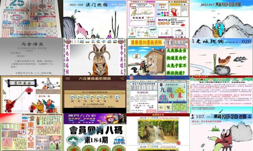Open the dense red text article thumbnail
Image resolution: width=253 pixels, height=151 pixels.
221,94
